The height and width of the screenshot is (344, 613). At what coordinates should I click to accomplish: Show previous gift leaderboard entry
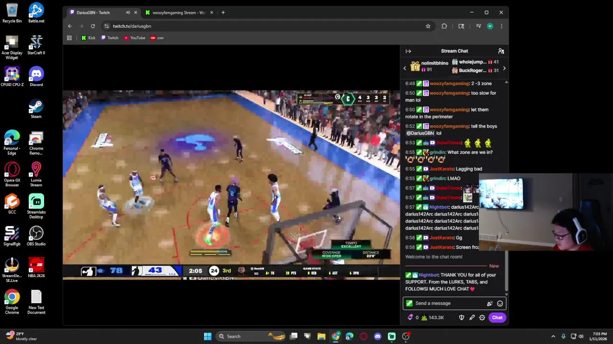pos(405,68)
